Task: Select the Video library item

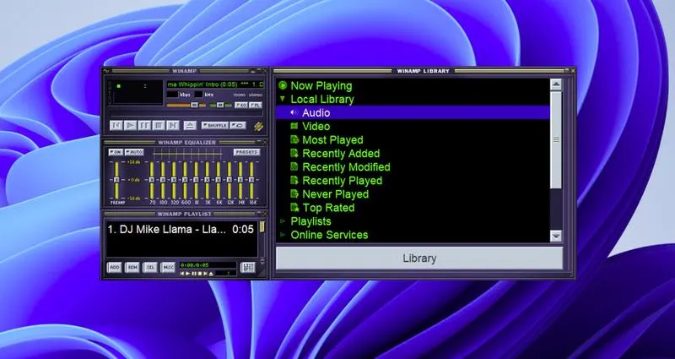Action: (x=316, y=127)
